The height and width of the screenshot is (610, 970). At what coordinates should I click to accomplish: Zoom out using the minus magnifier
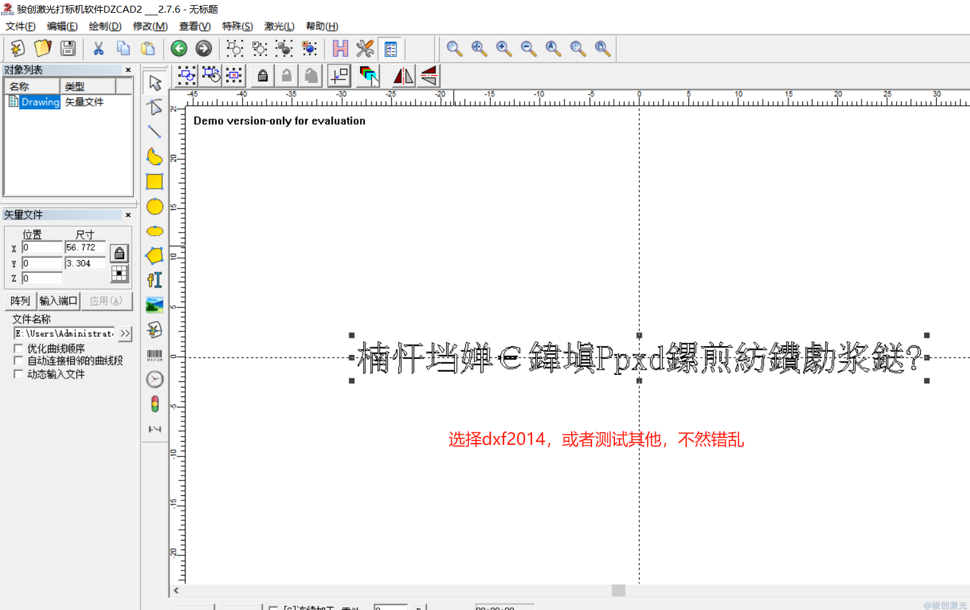click(528, 48)
